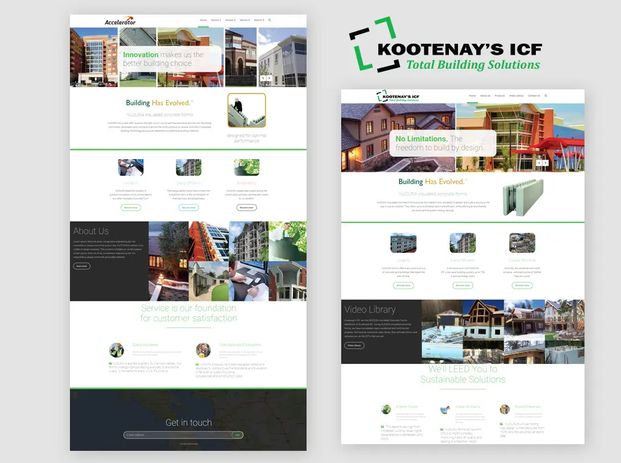621x463 pixels.
Task: Click the search icon in the Accelerator page header
Action: pos(269,20)
